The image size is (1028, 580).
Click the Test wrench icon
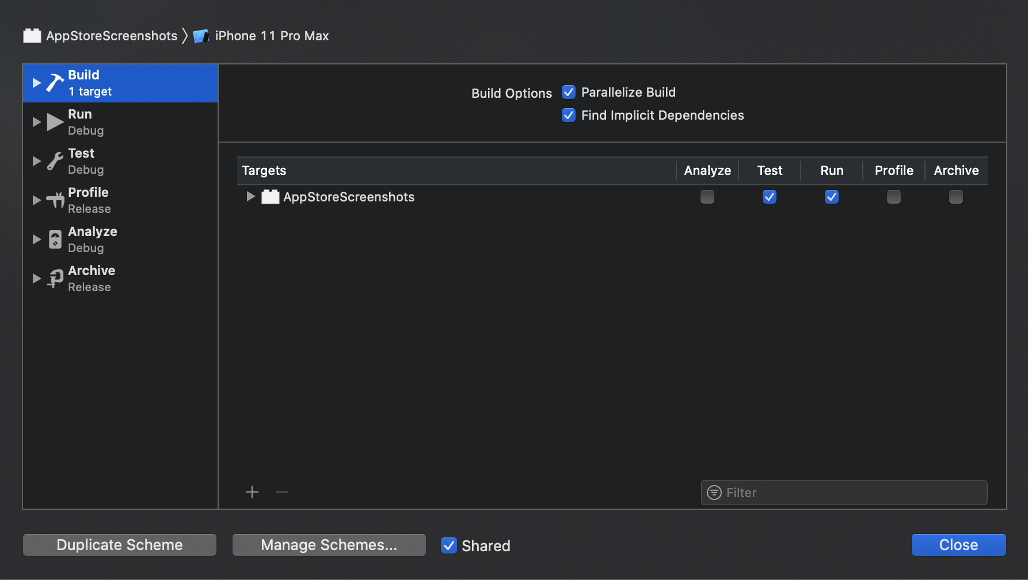coord(55,161)
